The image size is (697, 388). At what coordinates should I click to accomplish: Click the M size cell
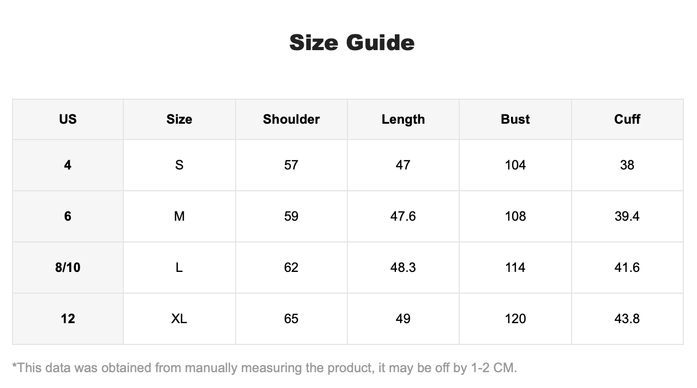(179, 216)
